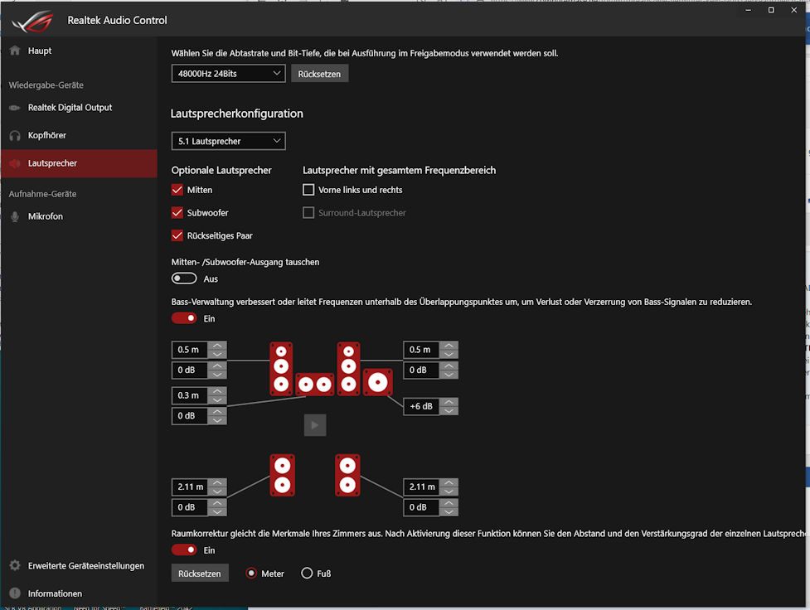Increase front left gain 0 dB
This screenshot has width=810, height=610.
(217, 366)
